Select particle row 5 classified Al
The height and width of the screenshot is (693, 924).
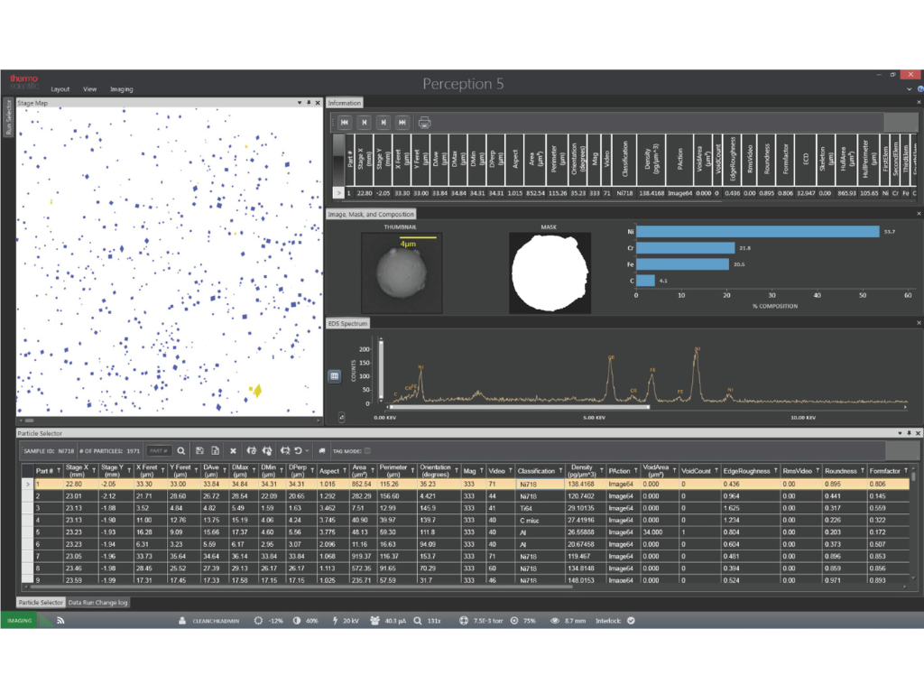466,532
